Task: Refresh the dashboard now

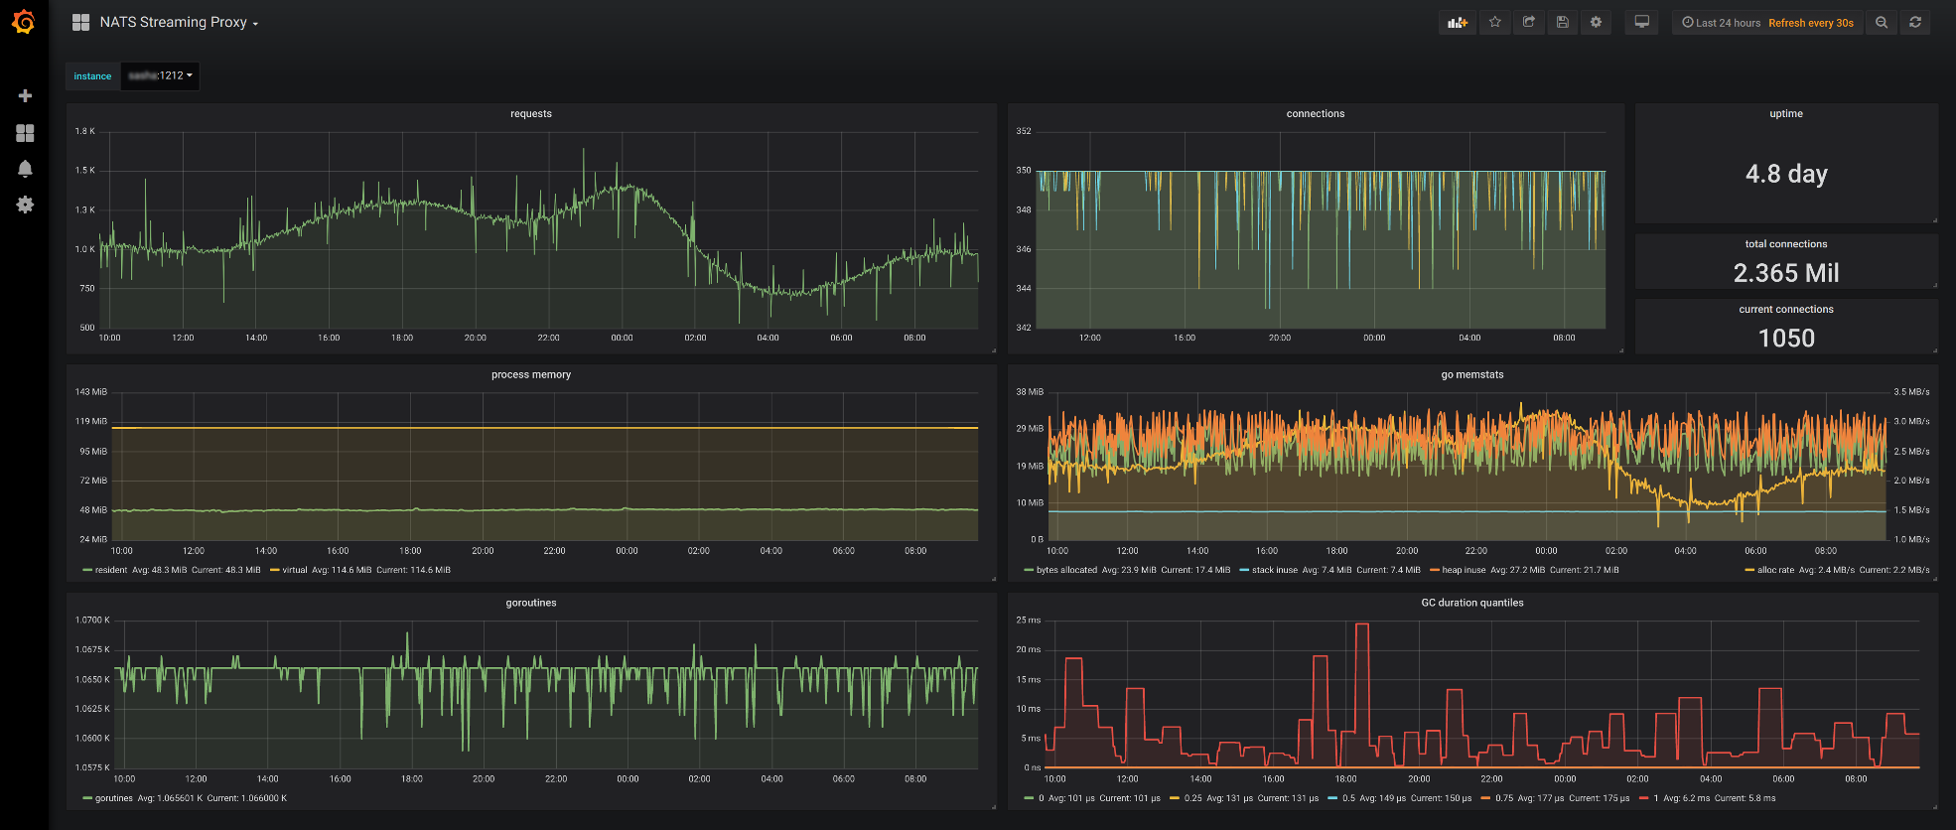Action: (1915, 23)
